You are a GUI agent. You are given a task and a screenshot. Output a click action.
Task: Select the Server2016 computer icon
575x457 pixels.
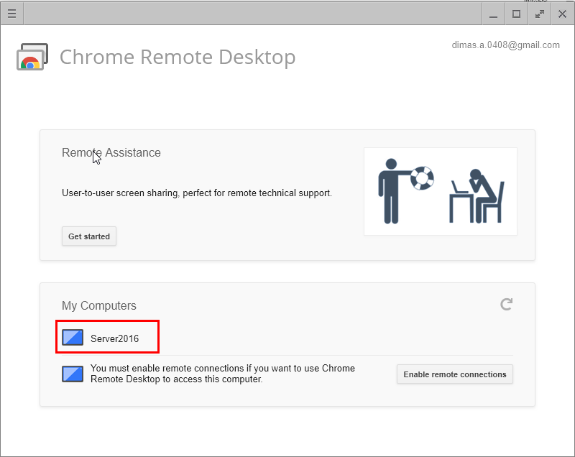tap(72, 336)
